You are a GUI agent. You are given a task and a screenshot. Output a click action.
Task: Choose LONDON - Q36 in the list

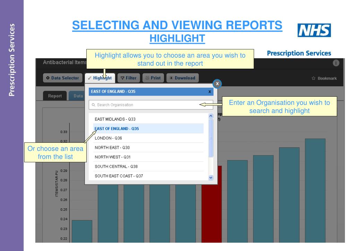click(148, 138)
